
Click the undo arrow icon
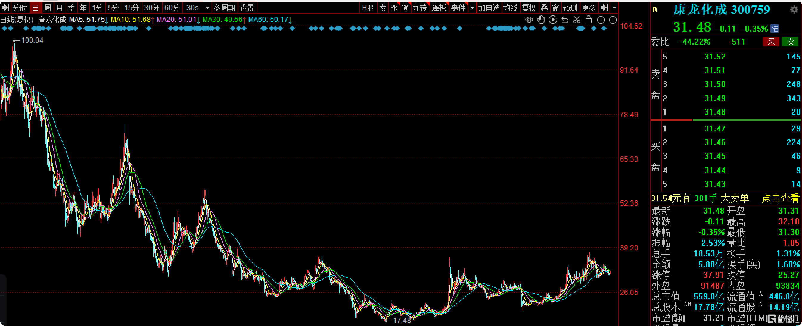tap(565, 20)
